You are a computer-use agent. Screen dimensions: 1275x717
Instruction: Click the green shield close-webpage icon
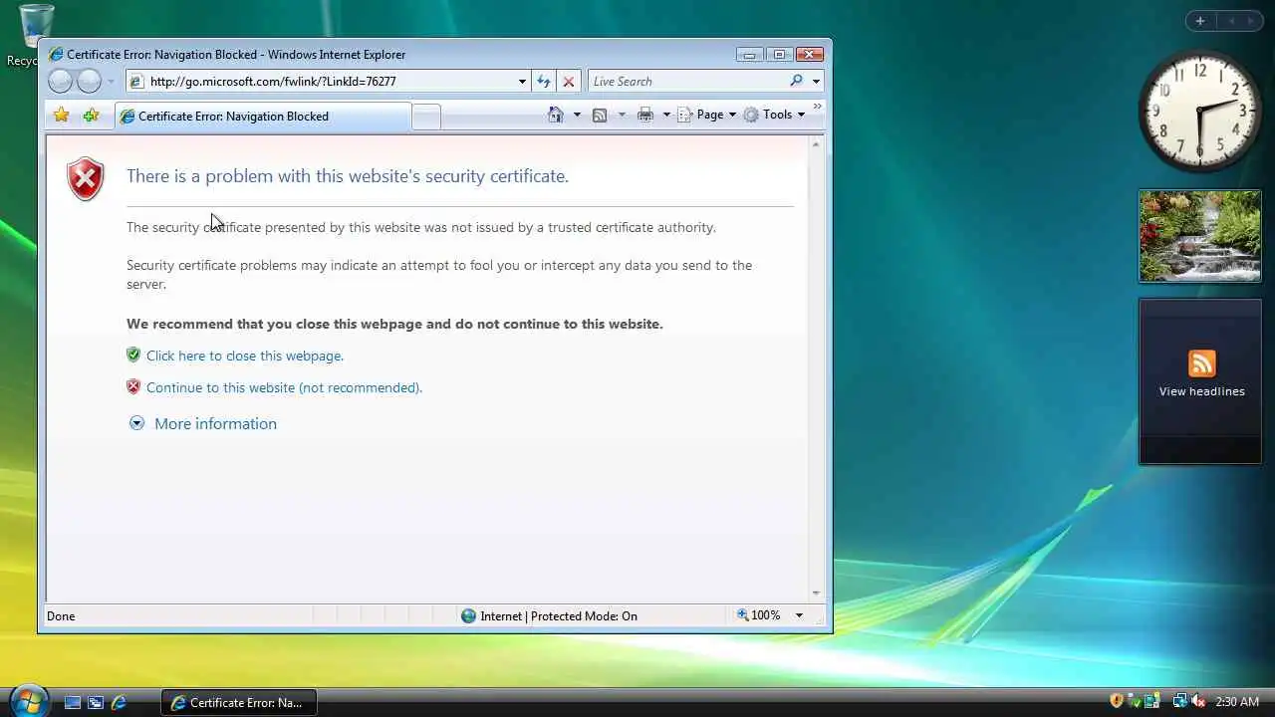[133, 355]
